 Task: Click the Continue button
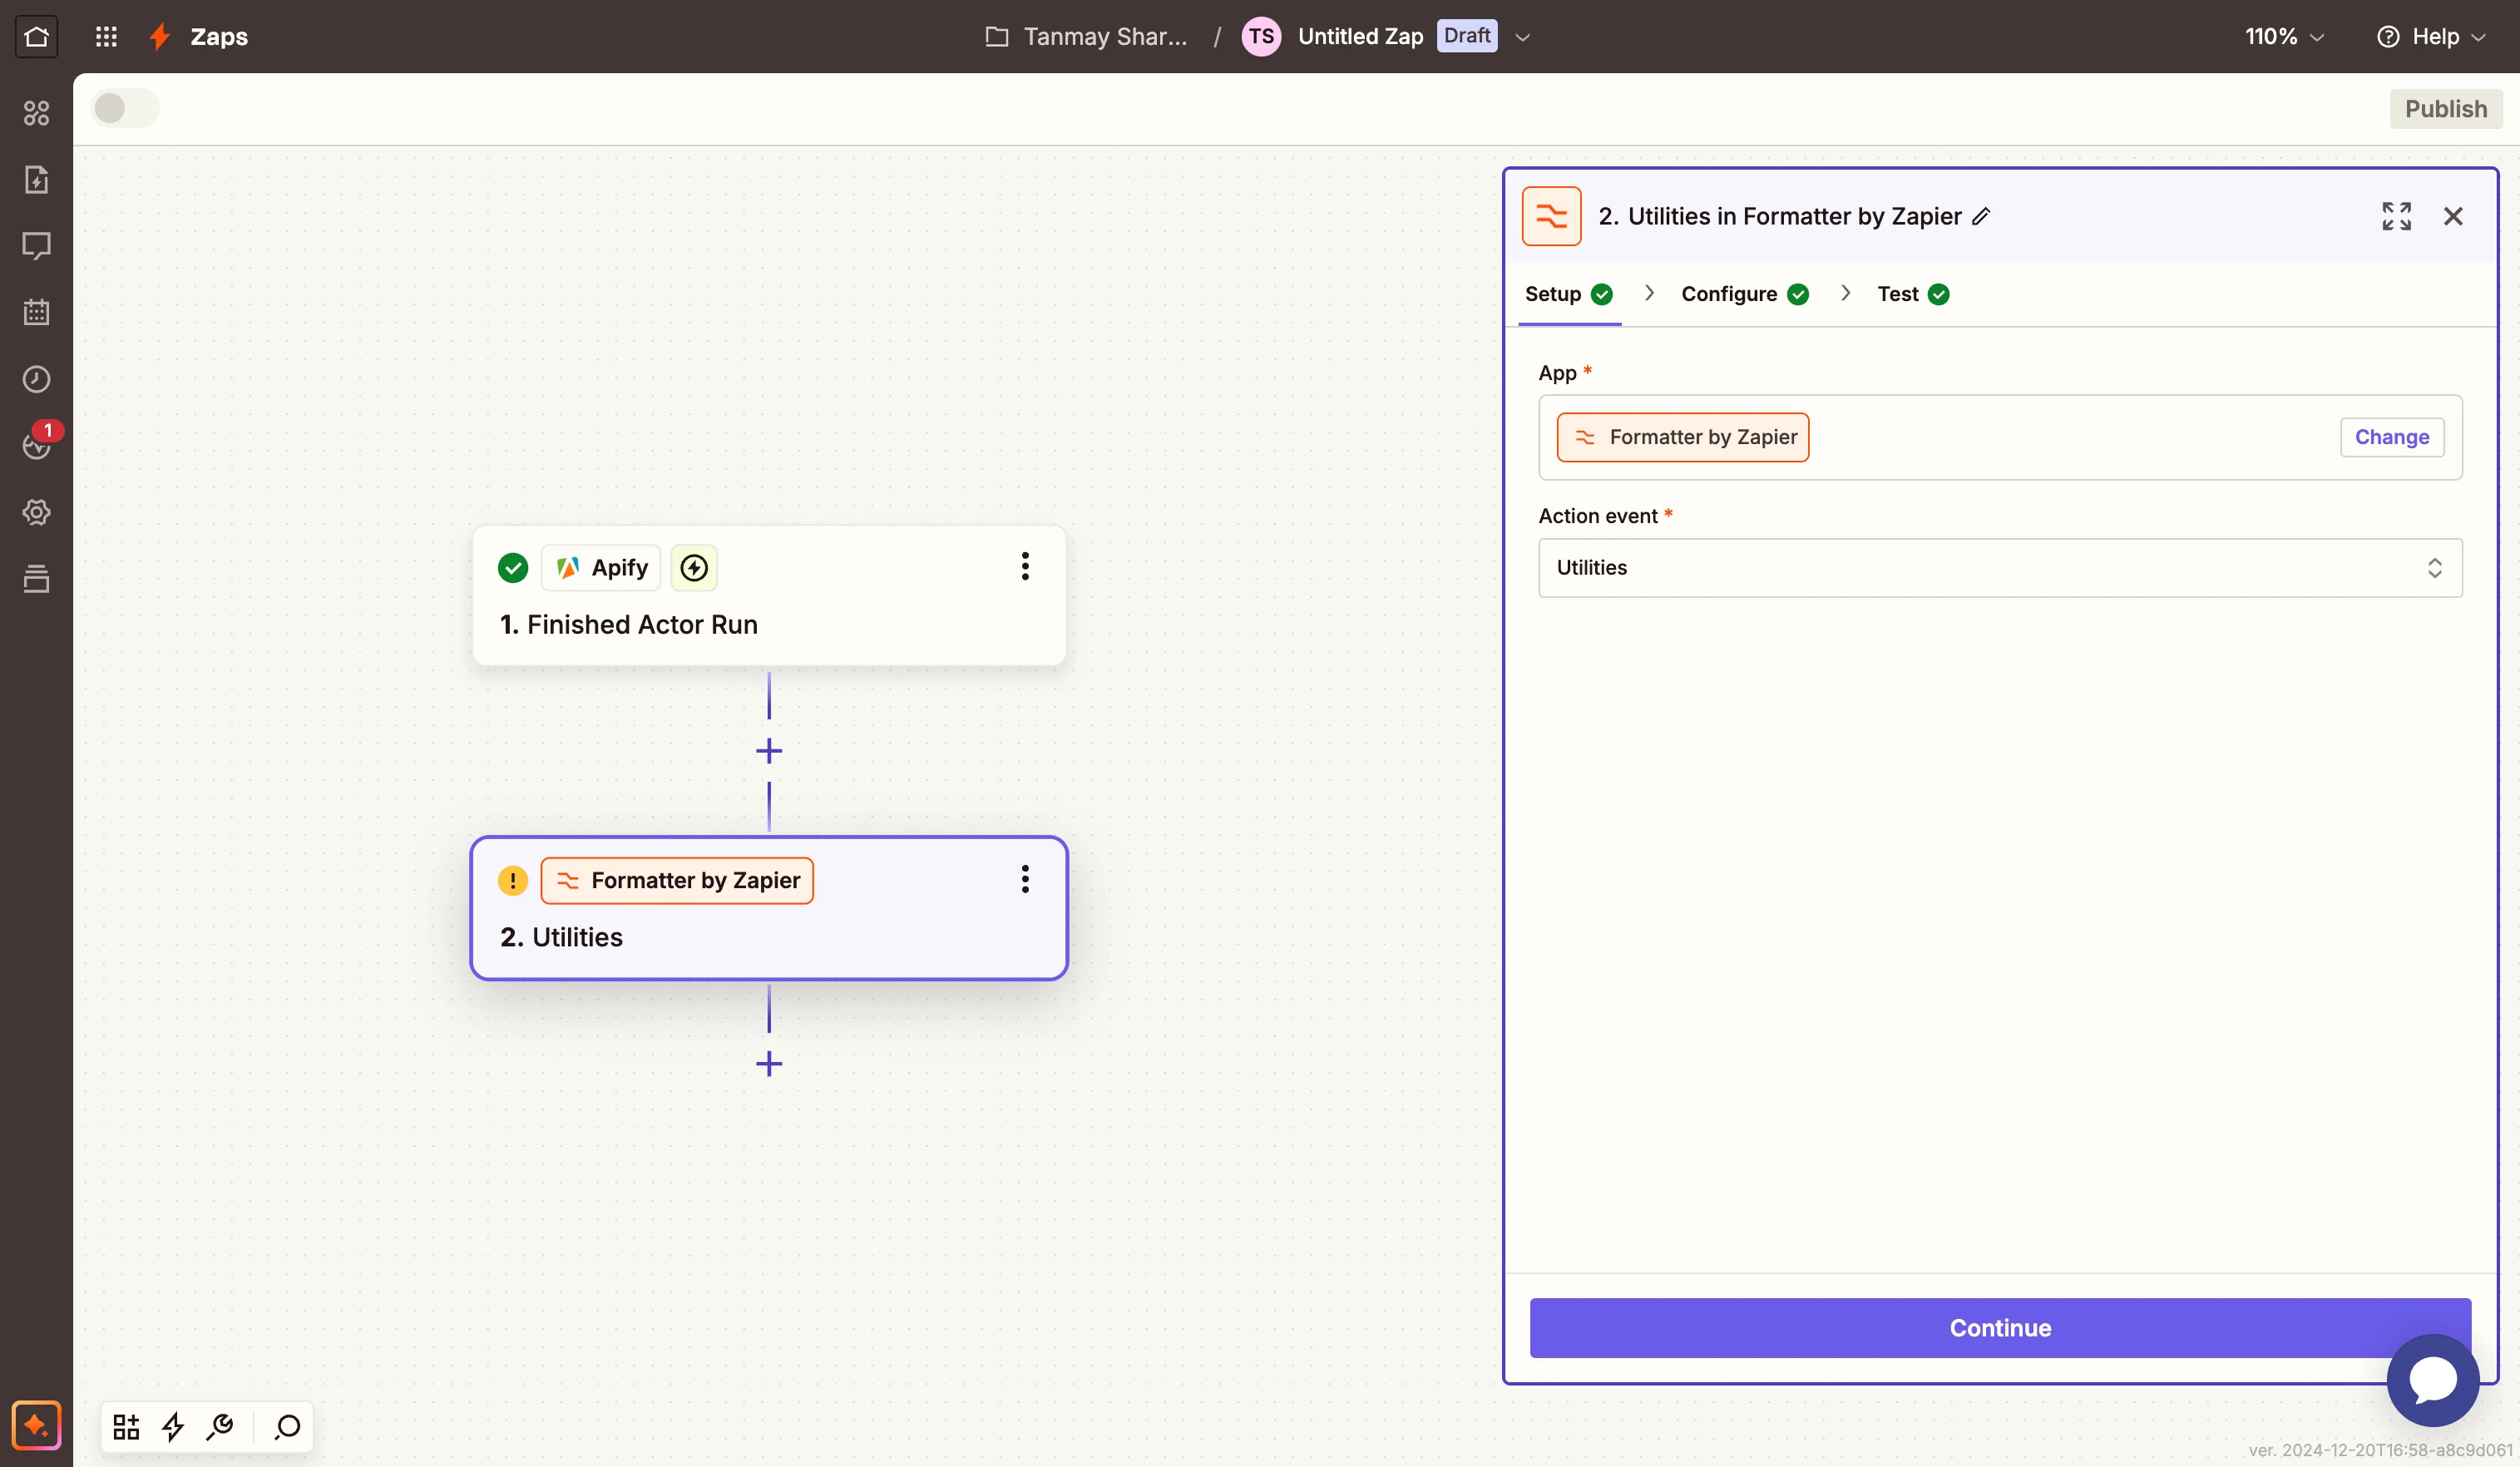(1999, 1327)
